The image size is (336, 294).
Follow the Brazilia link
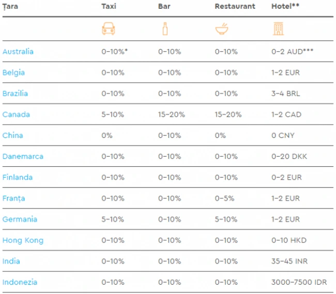pyautogui.click(x=15, y=94)
